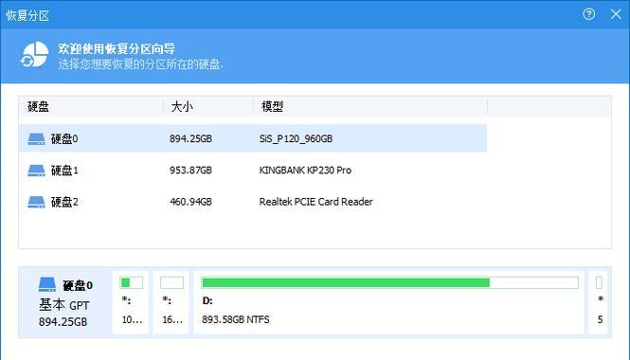Select the first small partition block 10...

pyautogui.click(x=131, y=302)
